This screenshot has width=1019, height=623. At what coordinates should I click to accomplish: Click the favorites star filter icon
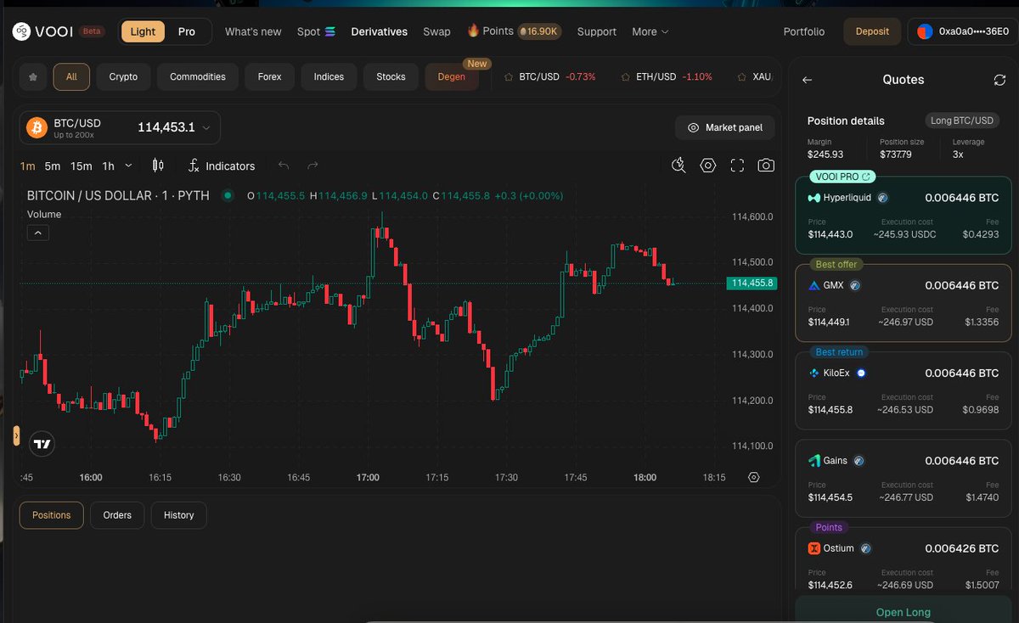coord(33,76)
